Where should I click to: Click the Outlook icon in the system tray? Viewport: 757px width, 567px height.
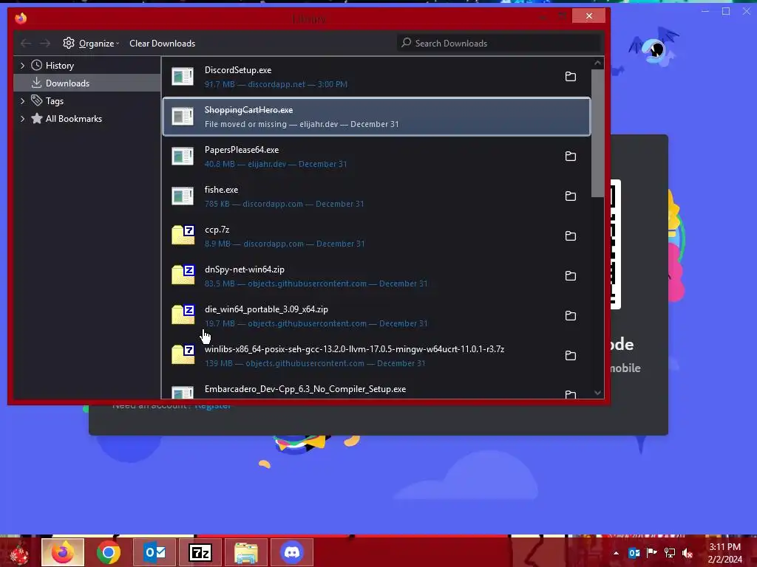(634, 553)
